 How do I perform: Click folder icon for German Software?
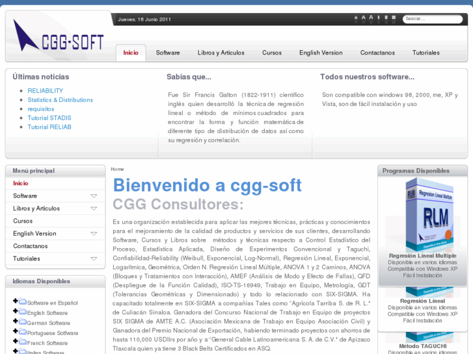(x=23, y=322)
